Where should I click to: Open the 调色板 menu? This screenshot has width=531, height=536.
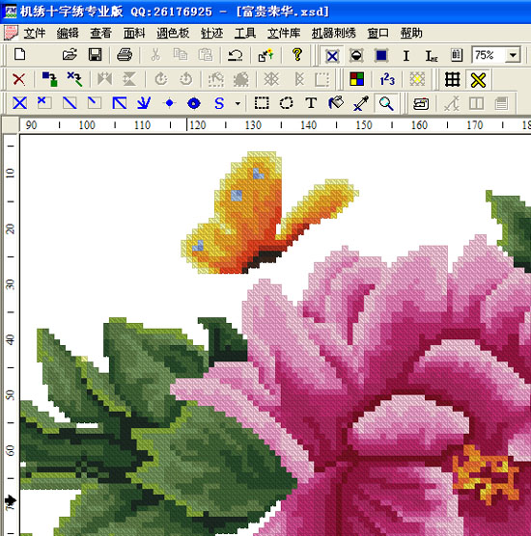tap(173, 33)
